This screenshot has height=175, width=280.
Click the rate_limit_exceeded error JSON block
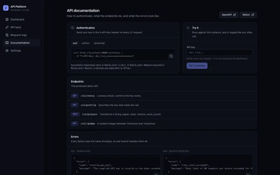(208, 164)
